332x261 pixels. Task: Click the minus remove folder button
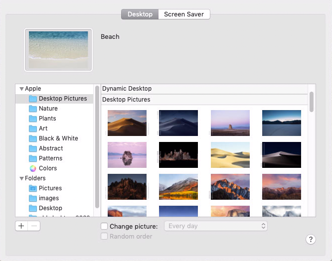[34, 226]
